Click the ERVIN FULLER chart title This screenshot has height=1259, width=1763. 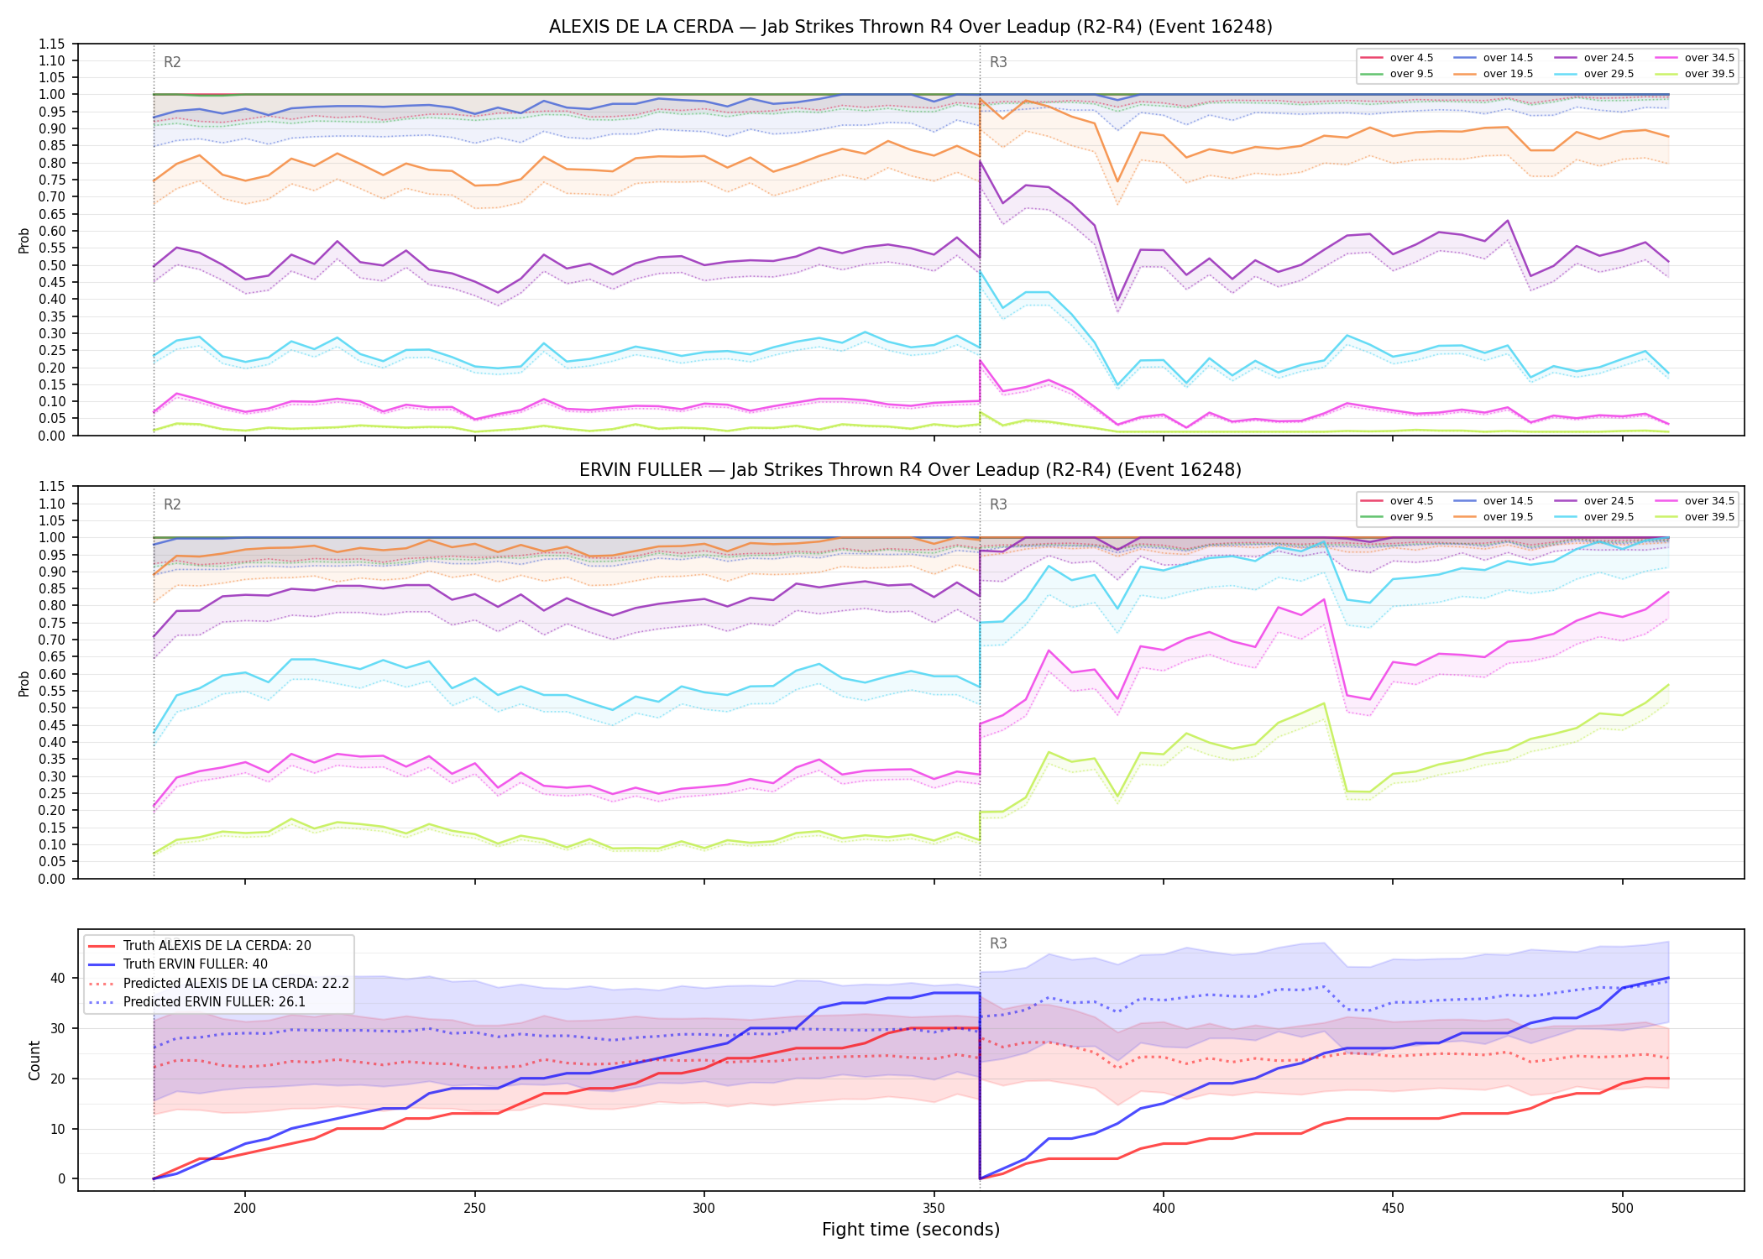pos(910,470)
